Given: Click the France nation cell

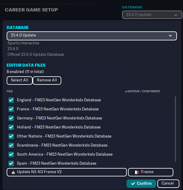Looking at the screenshot, I should tap(151, 172).
